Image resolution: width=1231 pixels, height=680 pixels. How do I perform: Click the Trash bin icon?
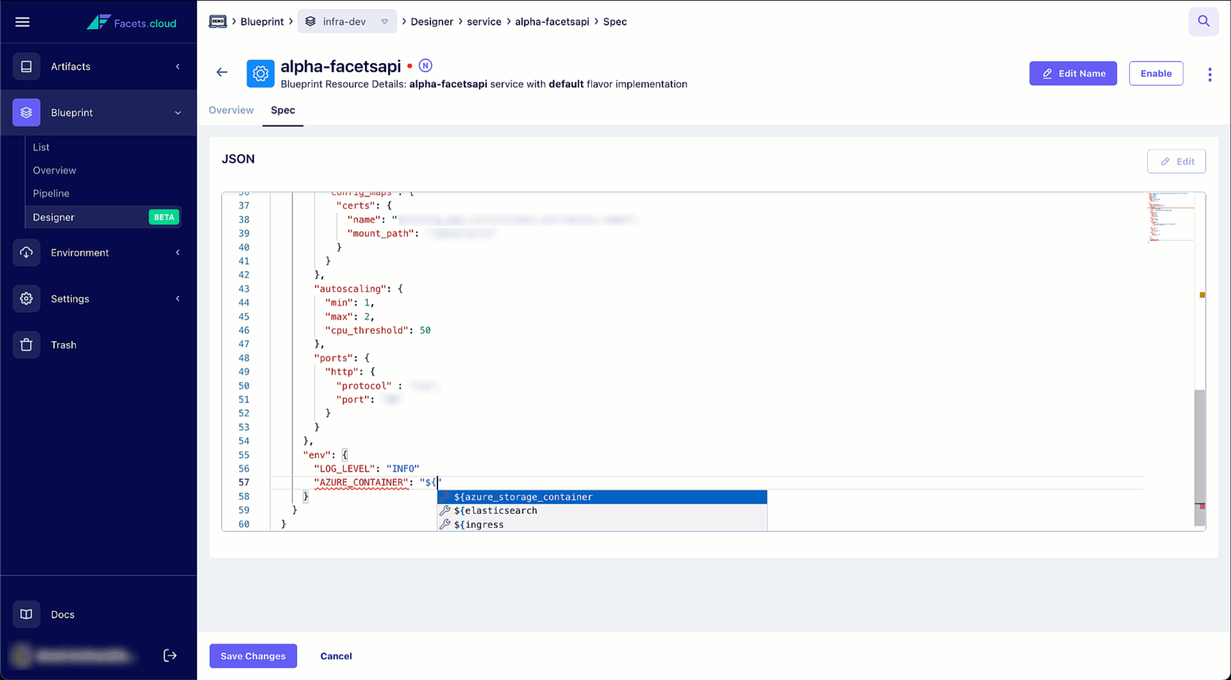pyautogui.click(x=26, y=345)
